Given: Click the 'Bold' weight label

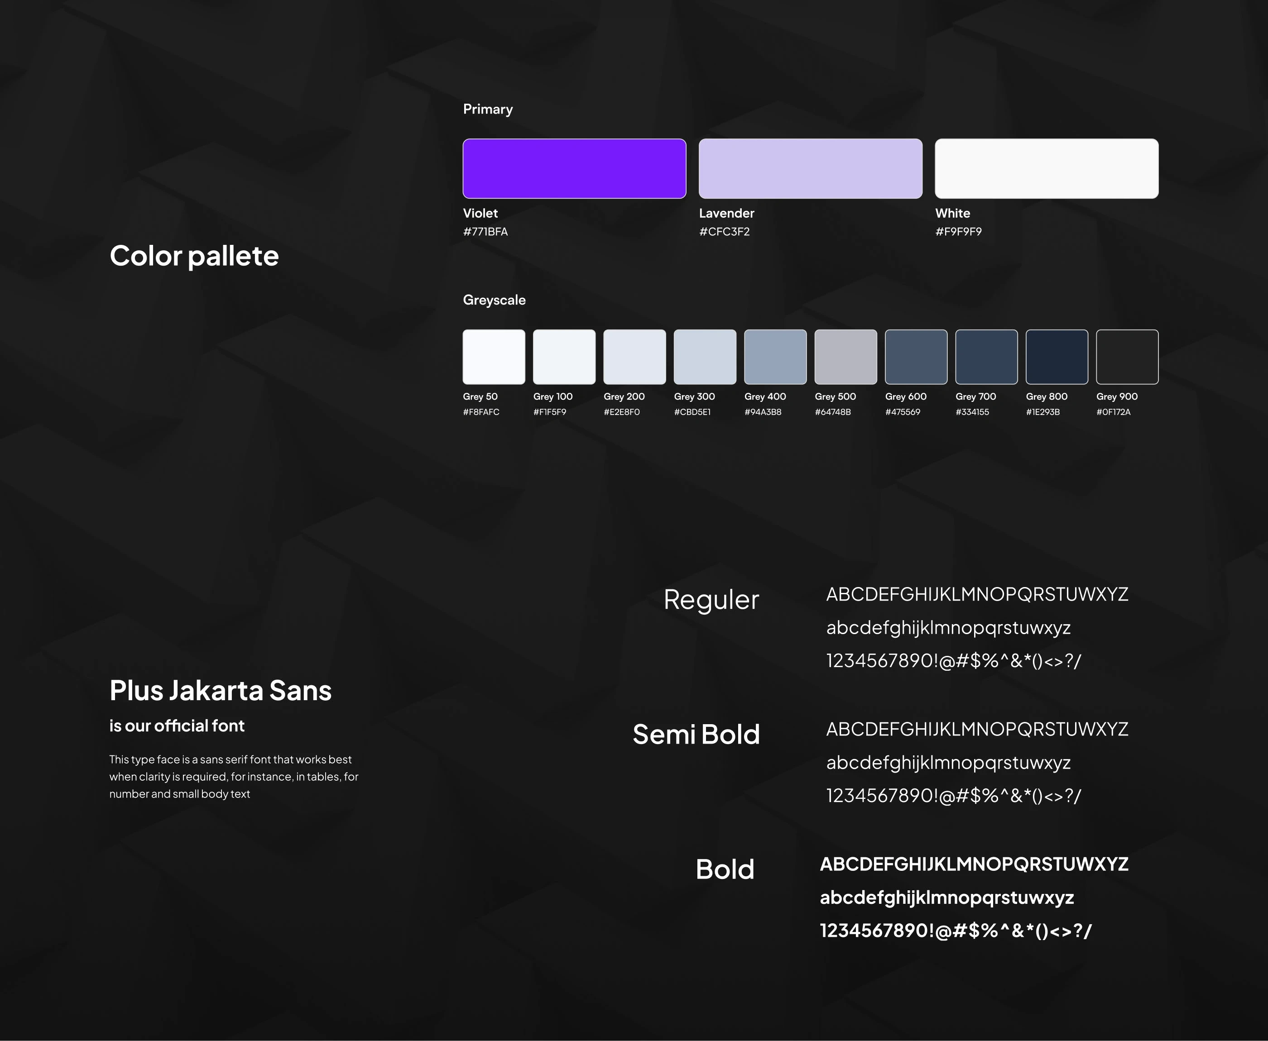Looking at the screenshot, I should tap(725, 869).
